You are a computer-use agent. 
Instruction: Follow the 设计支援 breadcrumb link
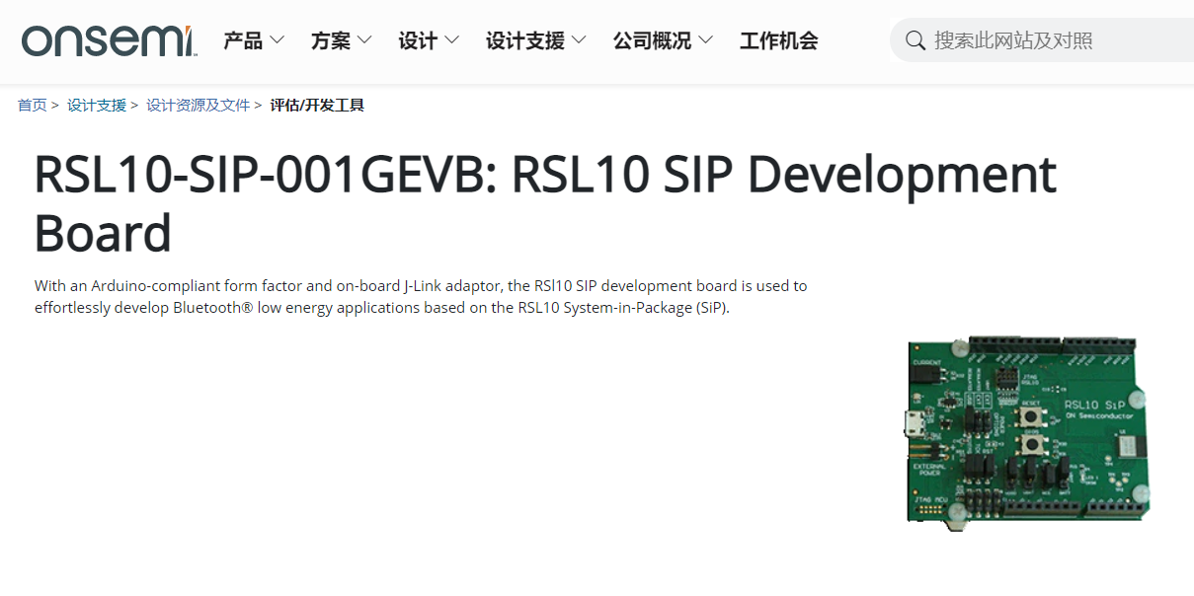[97, 105]
